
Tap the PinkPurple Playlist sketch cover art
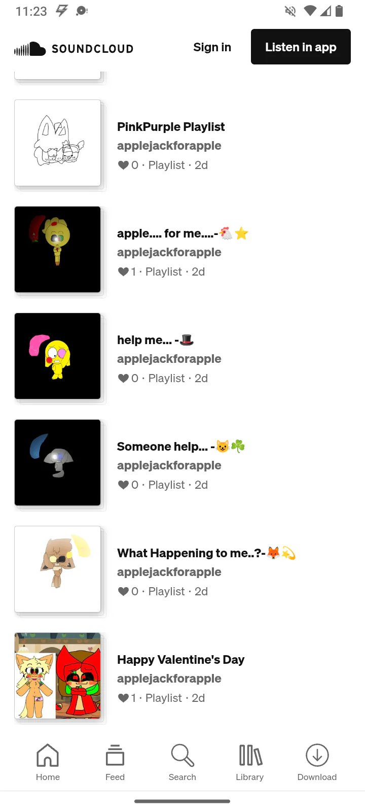58,143
